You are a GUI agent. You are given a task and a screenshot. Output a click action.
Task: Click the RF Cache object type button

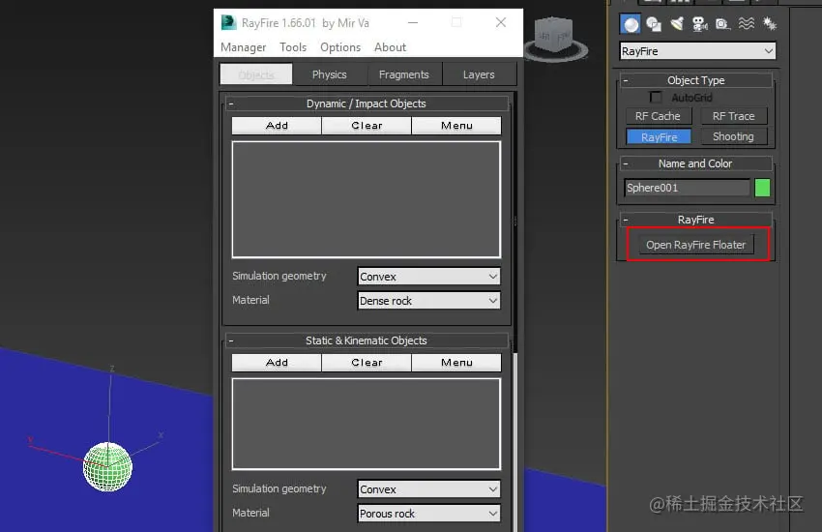pos(658,116)
